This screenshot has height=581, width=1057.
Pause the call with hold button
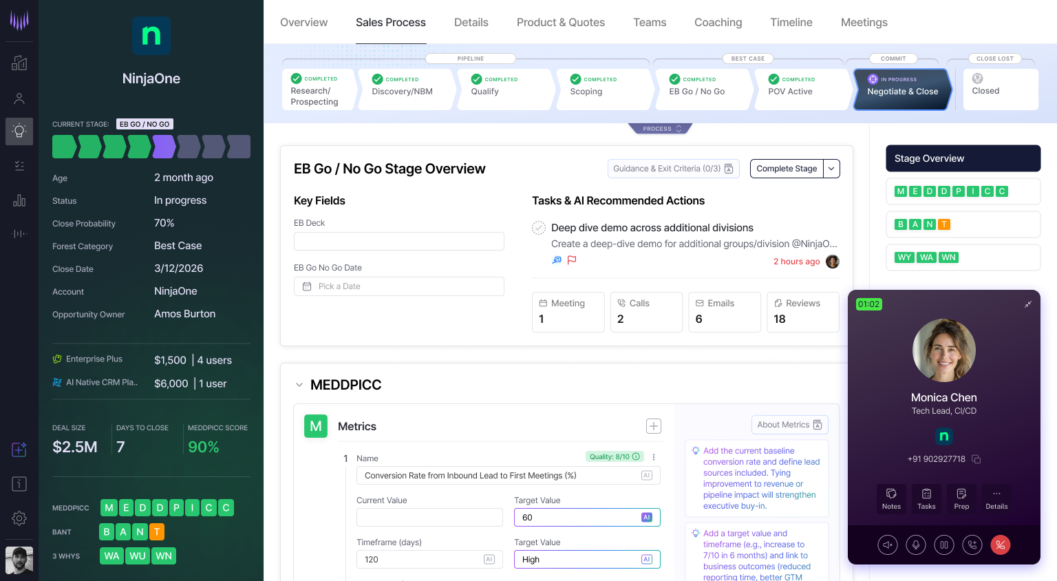pyautogui.click(x=944, y=545)
